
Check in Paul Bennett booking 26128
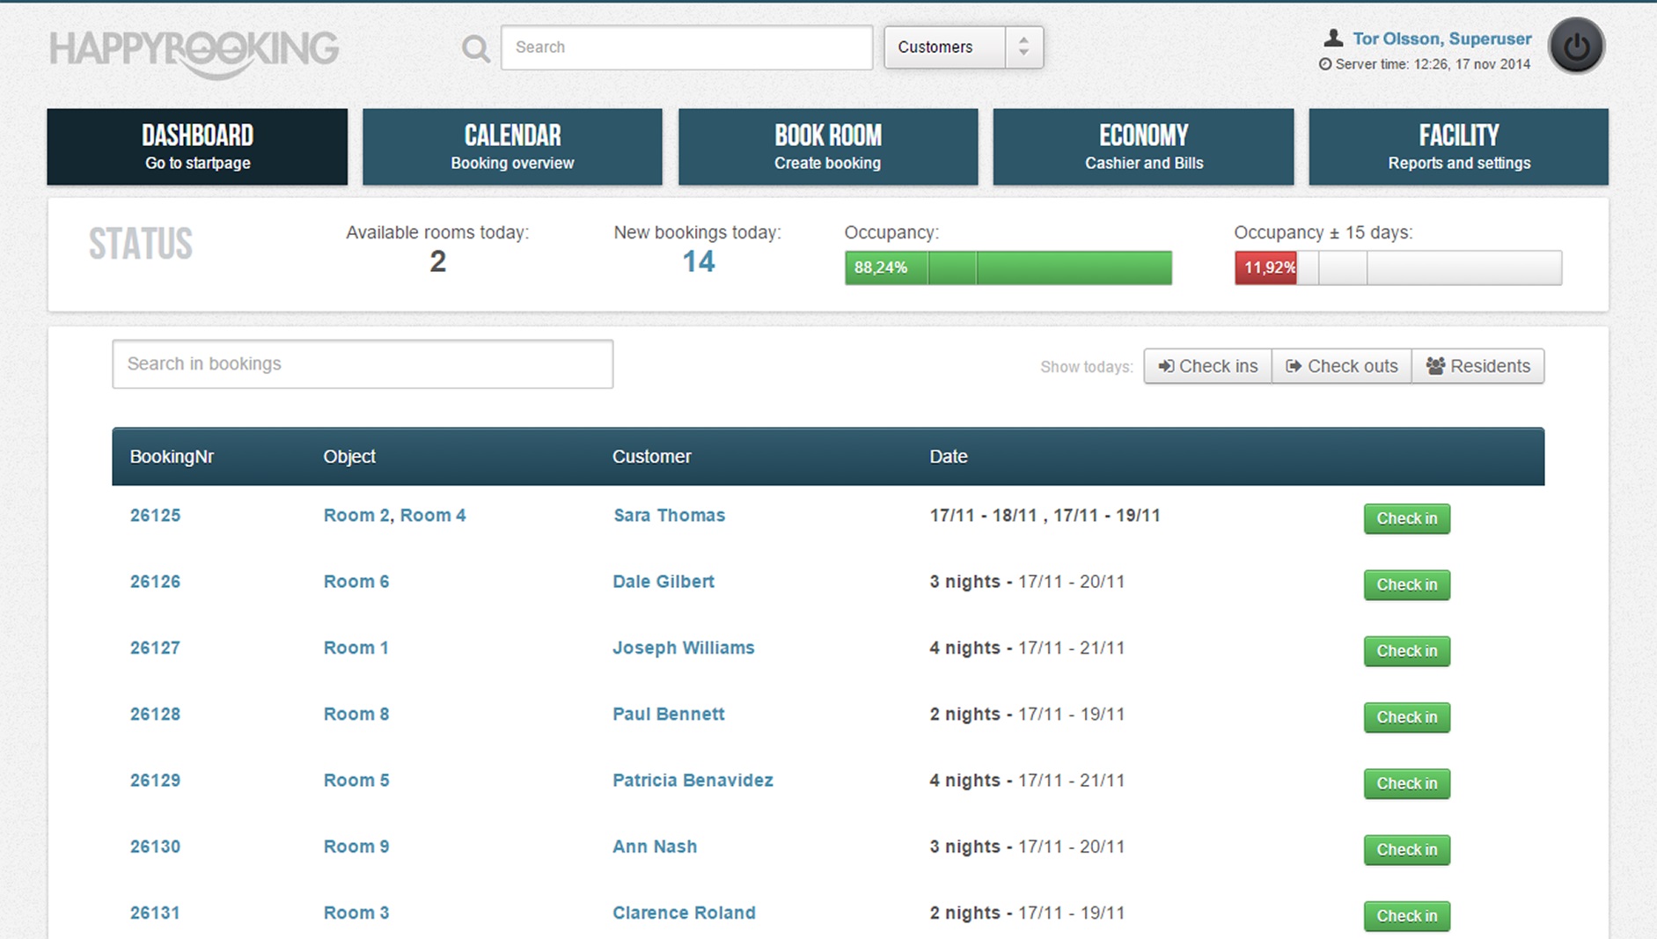[x=1407, y=717]
